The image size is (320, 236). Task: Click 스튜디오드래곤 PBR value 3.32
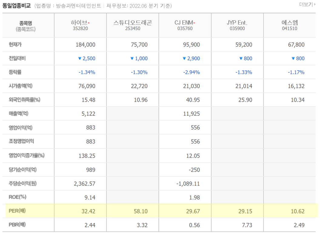coord(142,225)
